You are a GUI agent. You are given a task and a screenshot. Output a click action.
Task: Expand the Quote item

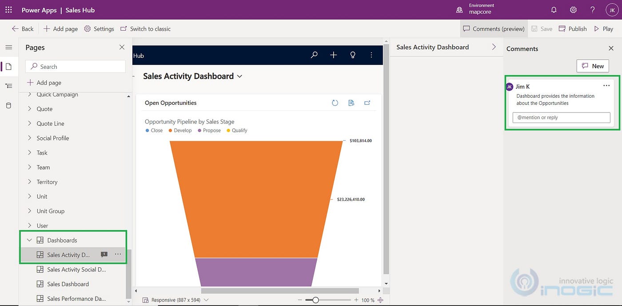pyautogui.click(x=30, y=109)
